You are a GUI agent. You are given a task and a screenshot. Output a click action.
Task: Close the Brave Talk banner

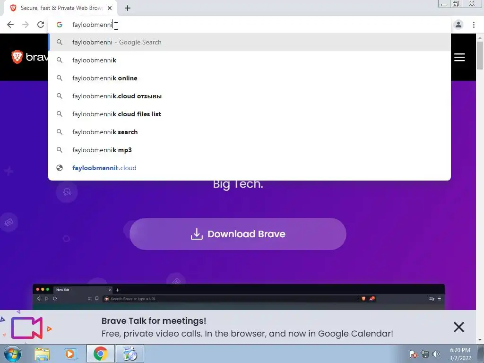pyautogui.click(x=458, y=327)
